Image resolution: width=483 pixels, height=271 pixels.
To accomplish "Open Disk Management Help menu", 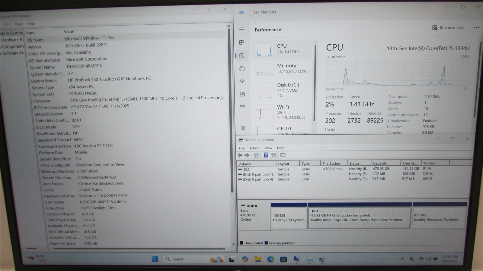I will [281, 148].
